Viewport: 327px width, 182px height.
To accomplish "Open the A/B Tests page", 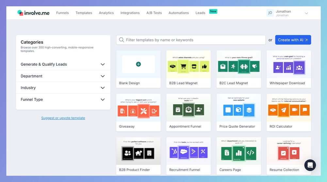I will click(154, 13).
